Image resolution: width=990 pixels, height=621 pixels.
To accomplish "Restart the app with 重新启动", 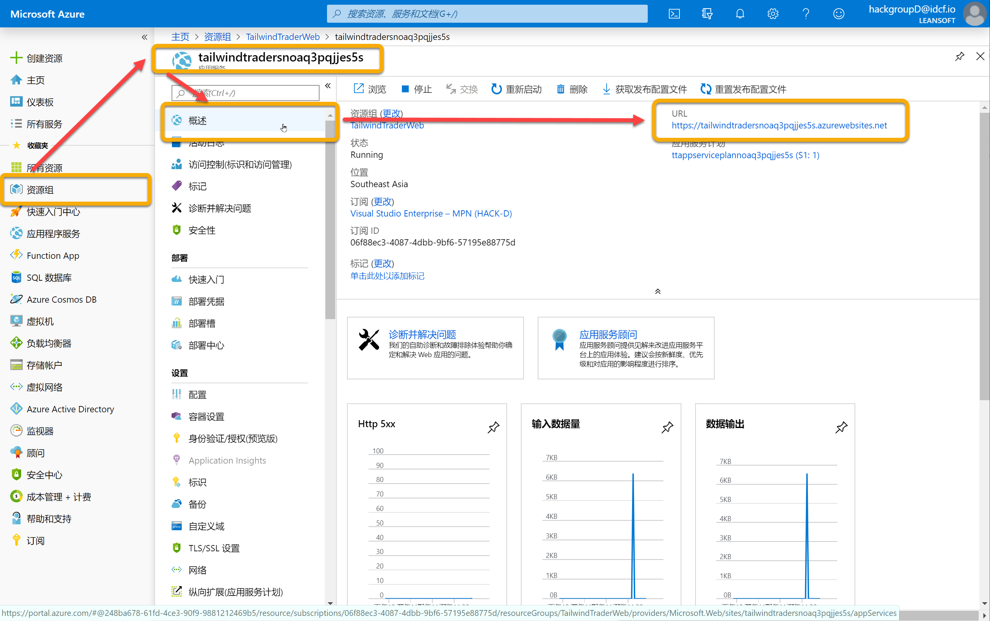I will click(517, 89).
